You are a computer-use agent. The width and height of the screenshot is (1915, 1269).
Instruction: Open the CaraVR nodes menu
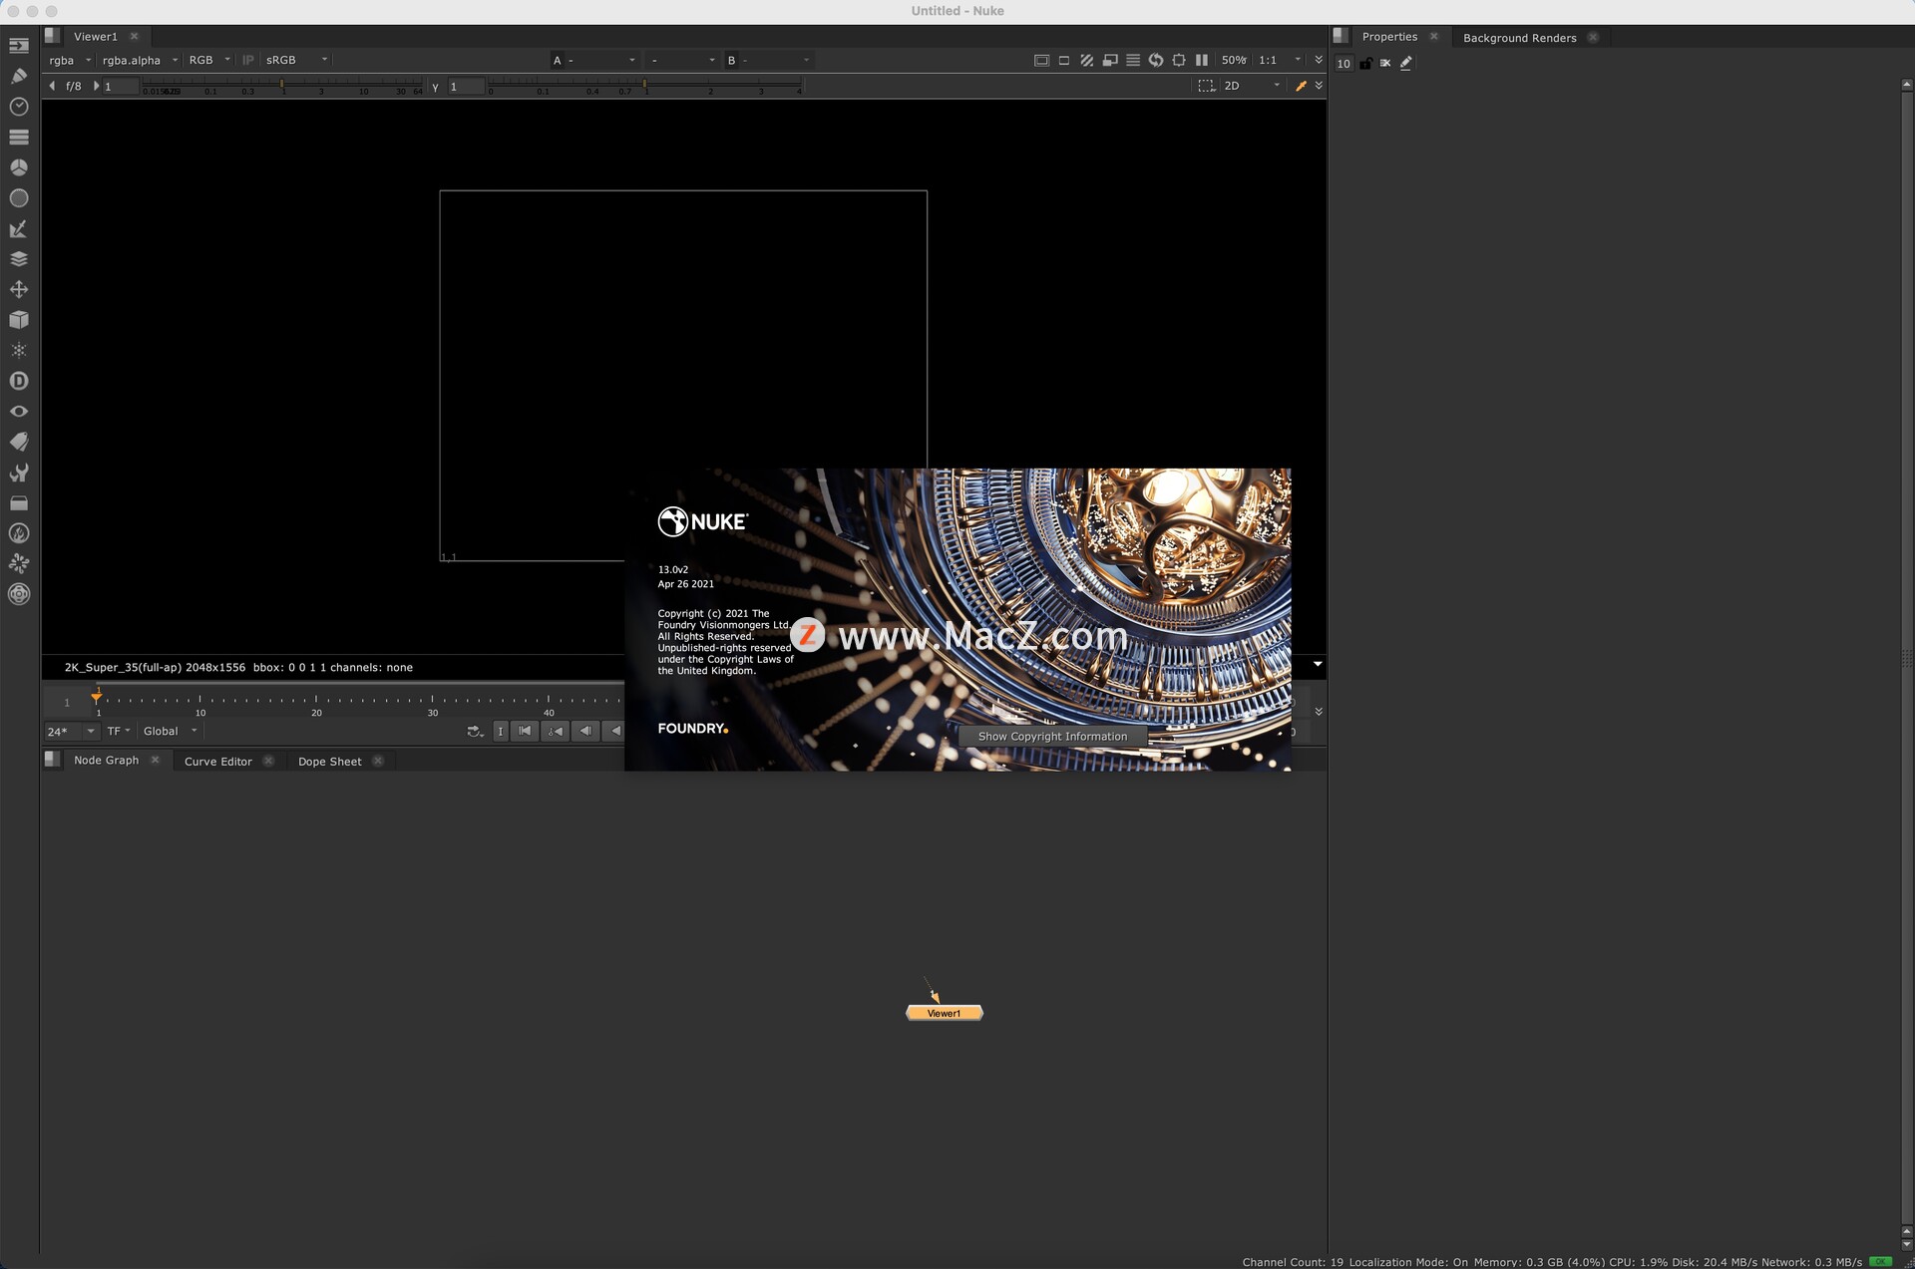[x=19, y=594]
